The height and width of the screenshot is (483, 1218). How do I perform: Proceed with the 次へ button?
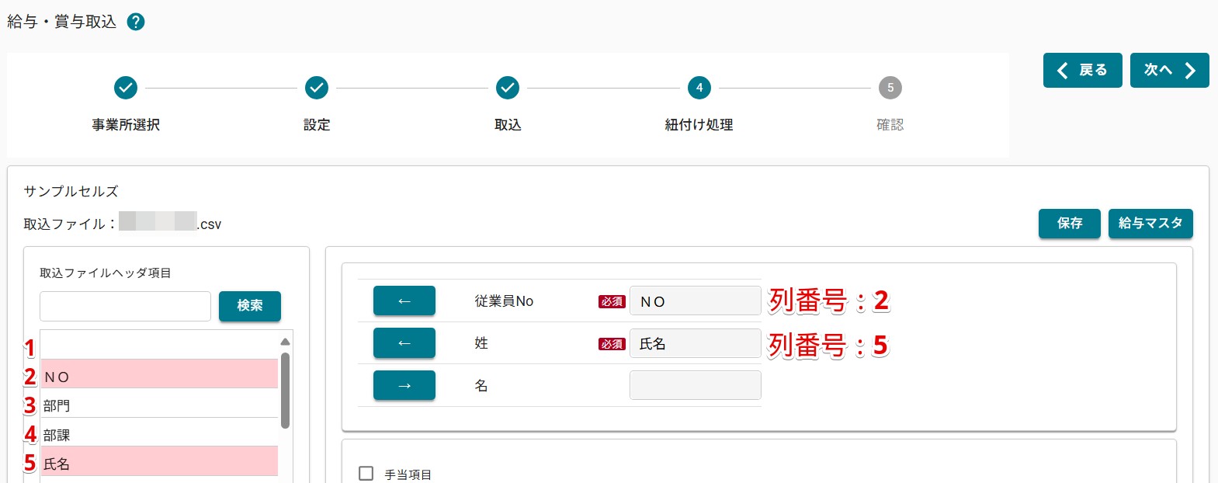click(x=1169, y=71)
